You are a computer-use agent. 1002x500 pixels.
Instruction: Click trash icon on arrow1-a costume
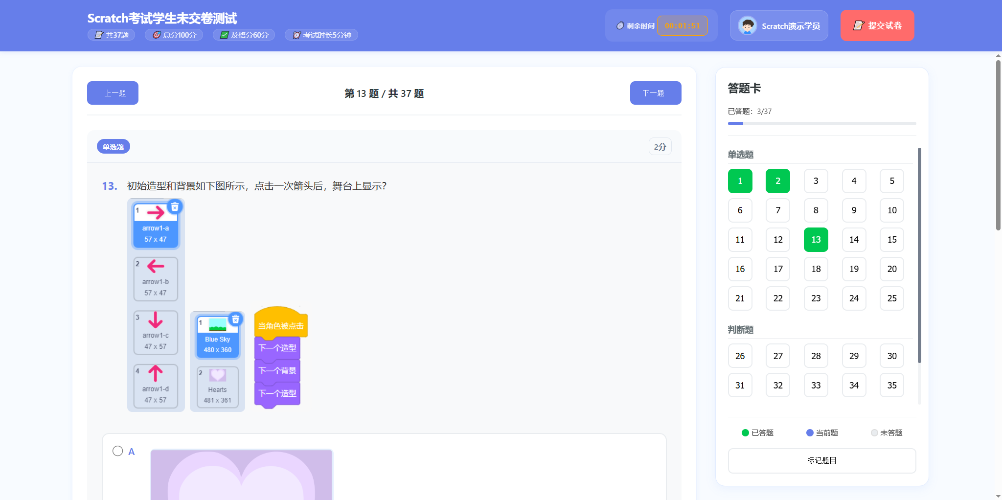(x=175, y=207)
